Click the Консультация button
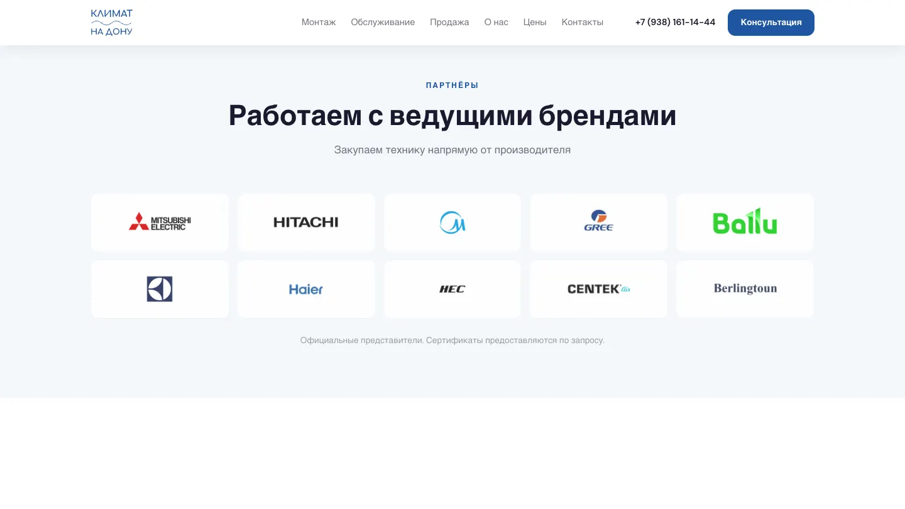 771,23
